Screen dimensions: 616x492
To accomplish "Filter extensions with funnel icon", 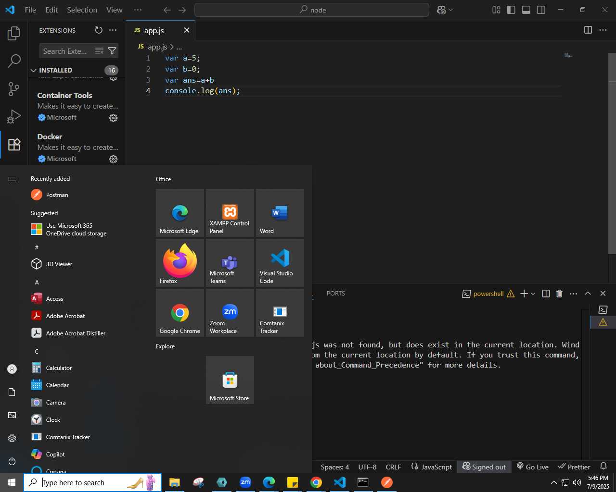I will (x=112, y=51).
